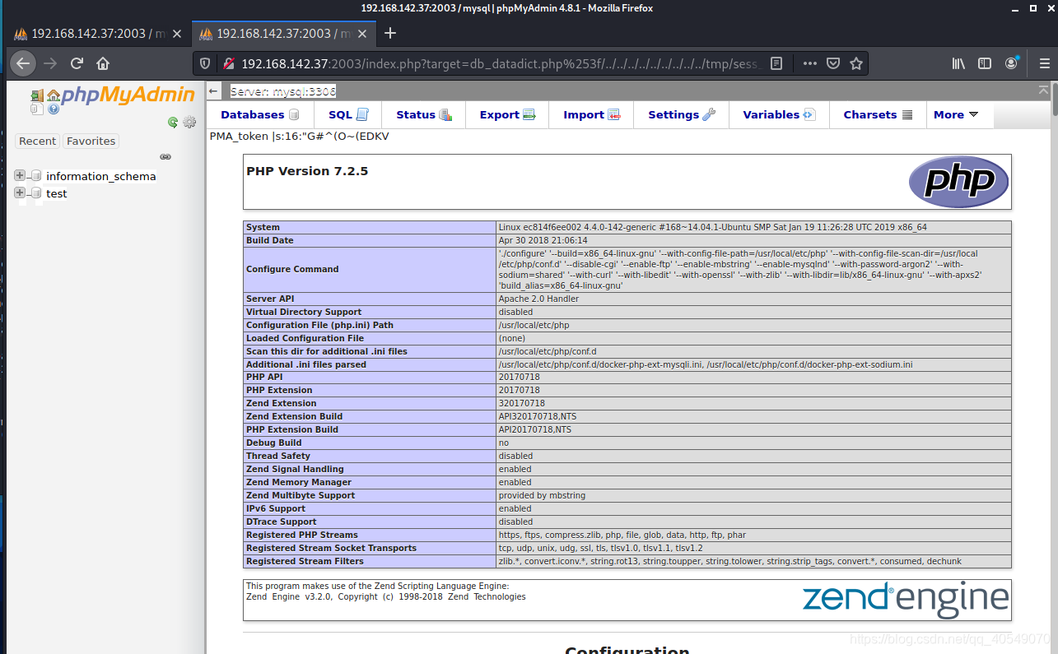Save the page to Pocket
1058x654 pixels.
coord(833,63)
